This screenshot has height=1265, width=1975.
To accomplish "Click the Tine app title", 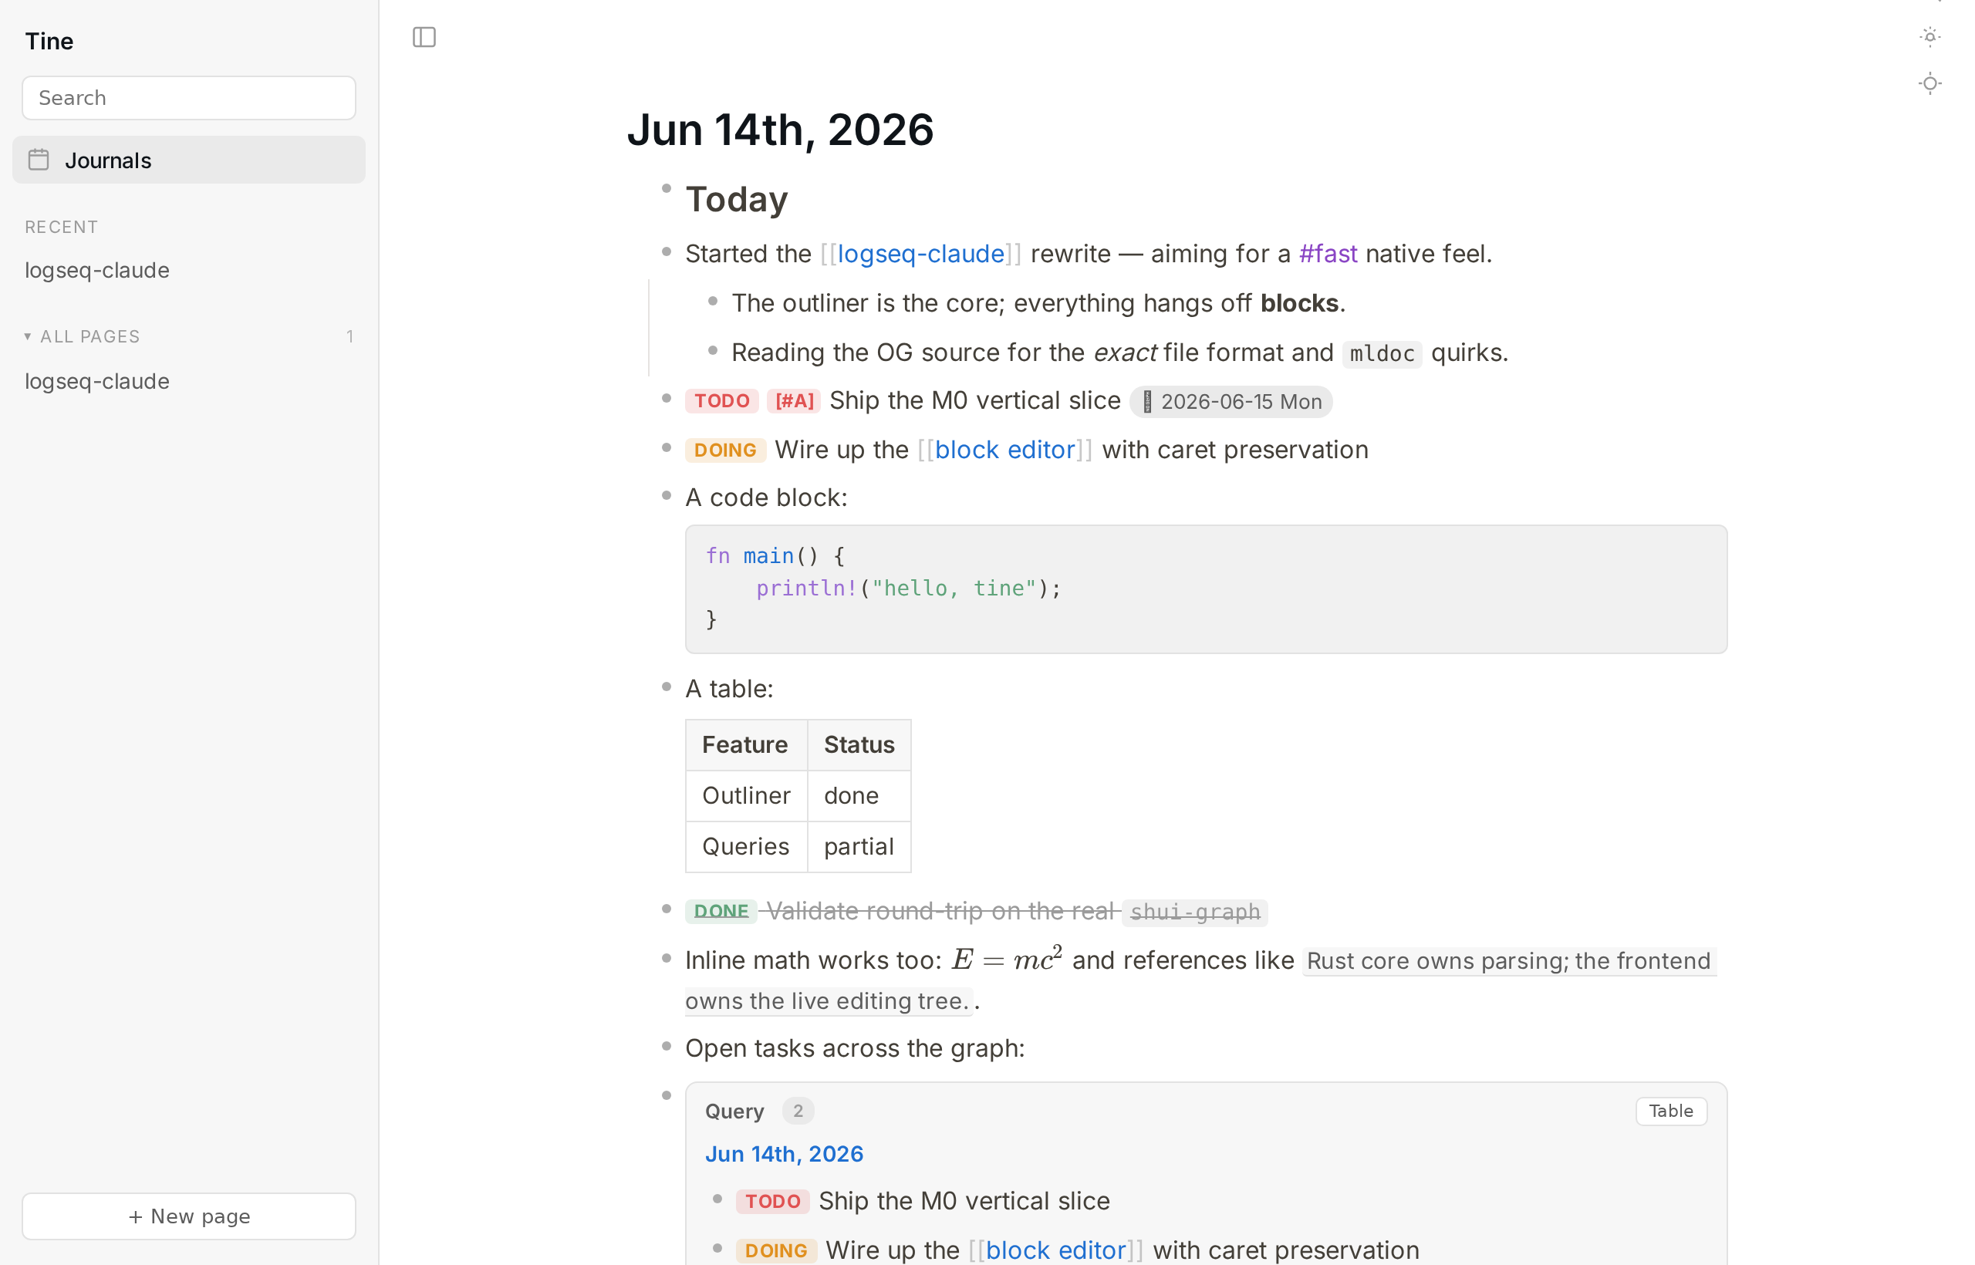I will click(x=49, y=41).
